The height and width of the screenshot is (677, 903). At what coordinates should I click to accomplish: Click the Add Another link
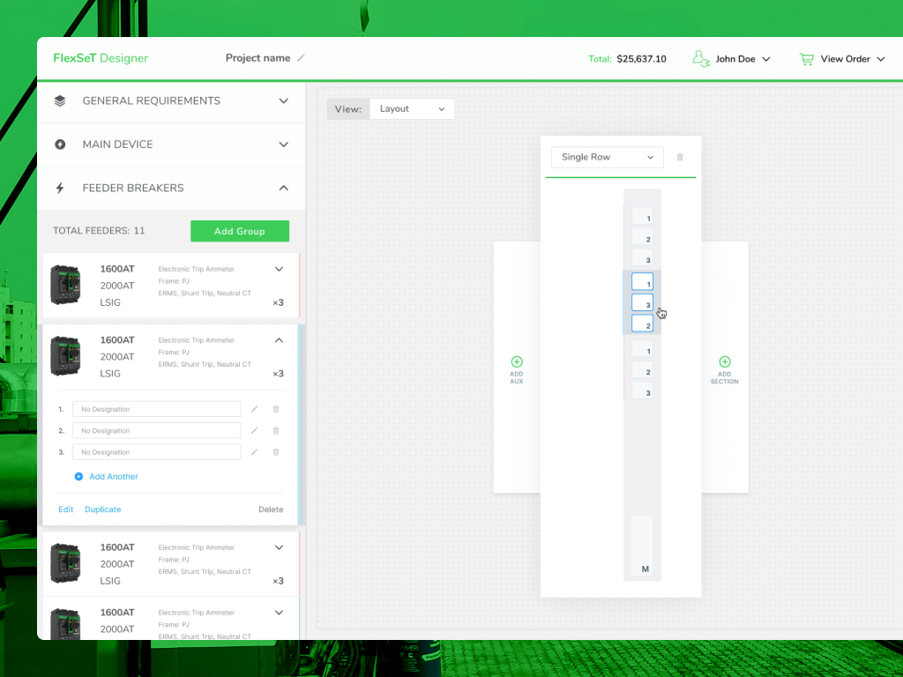[107, 477]
